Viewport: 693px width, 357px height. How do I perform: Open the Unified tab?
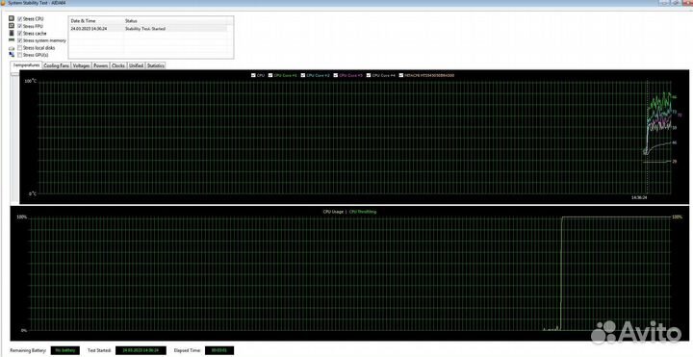click(x=136, y=65)
